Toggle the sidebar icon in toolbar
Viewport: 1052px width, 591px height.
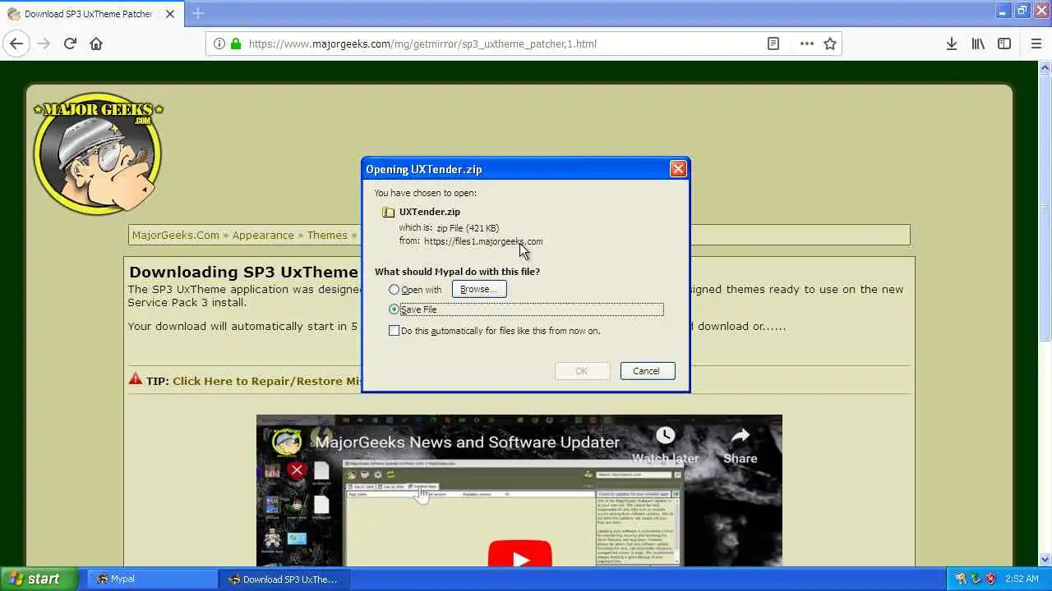[1004, 44]
